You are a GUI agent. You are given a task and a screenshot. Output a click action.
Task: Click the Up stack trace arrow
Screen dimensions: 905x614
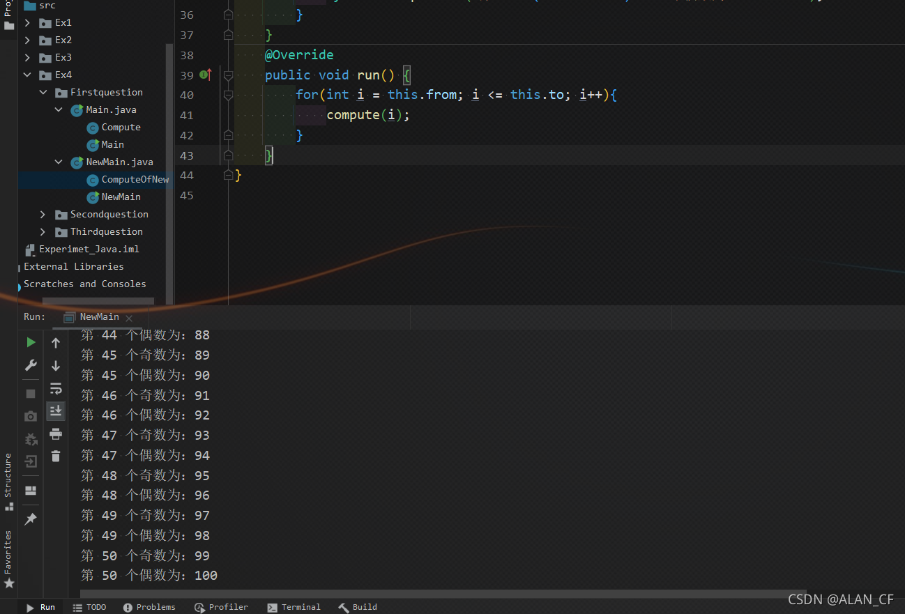point(56,342)
